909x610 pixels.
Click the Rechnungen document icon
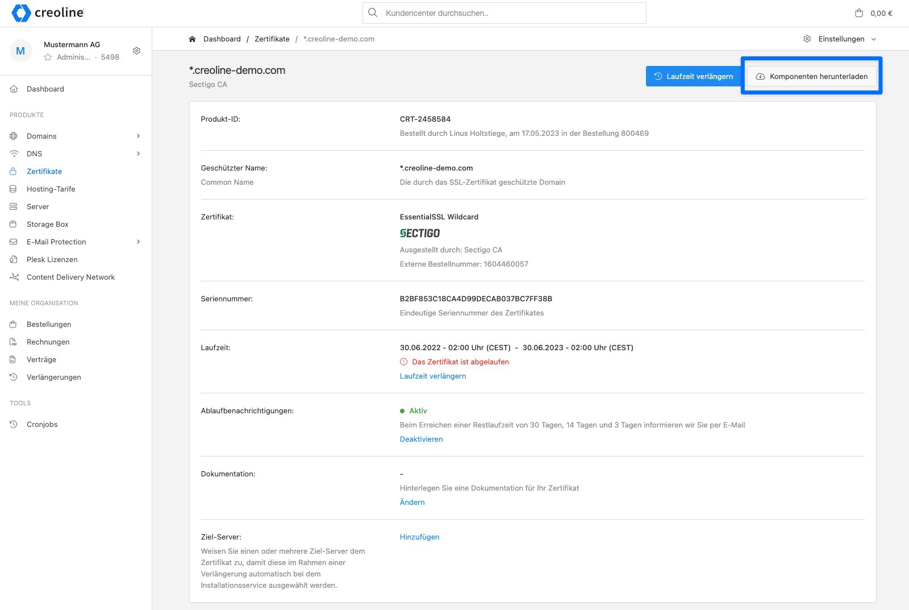click(x=14, y=342)
